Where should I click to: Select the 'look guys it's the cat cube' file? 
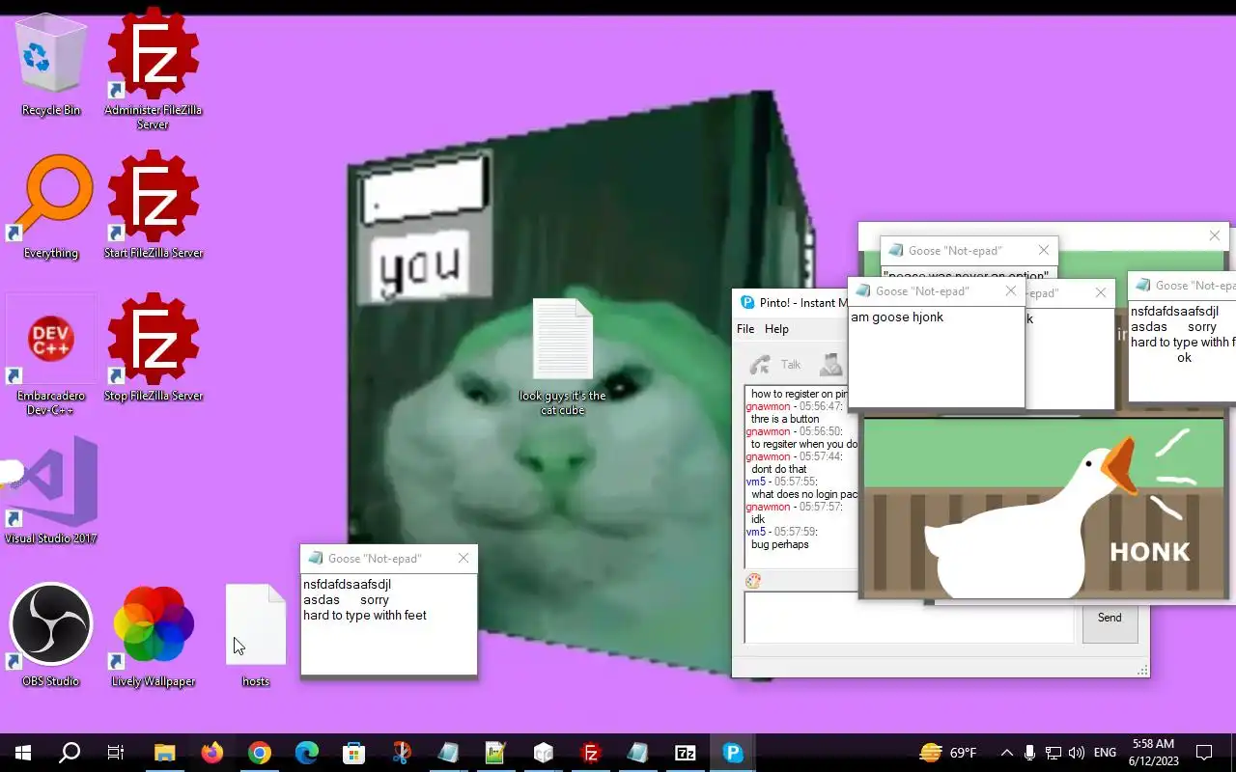(563, 357)
